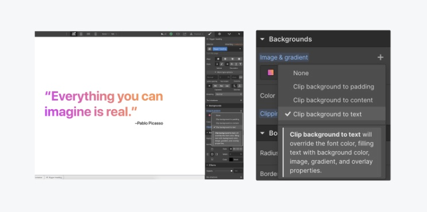427x212 pixels.
Task: Set text to title case Aa
Action: tap(221, 86)
